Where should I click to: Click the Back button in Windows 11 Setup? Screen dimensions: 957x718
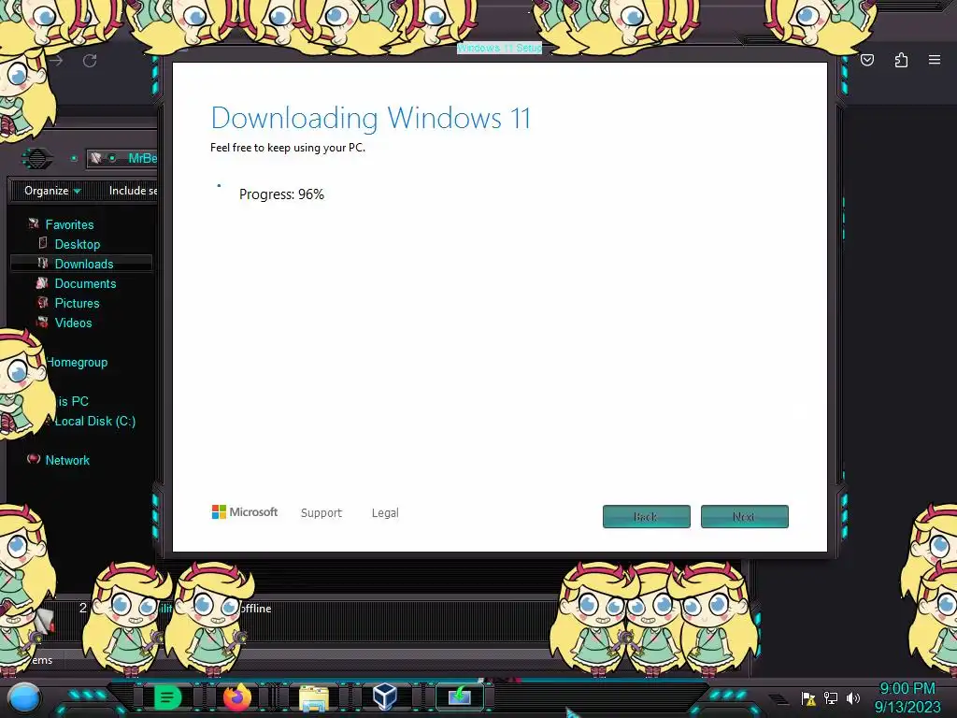(x=647, y=516)
